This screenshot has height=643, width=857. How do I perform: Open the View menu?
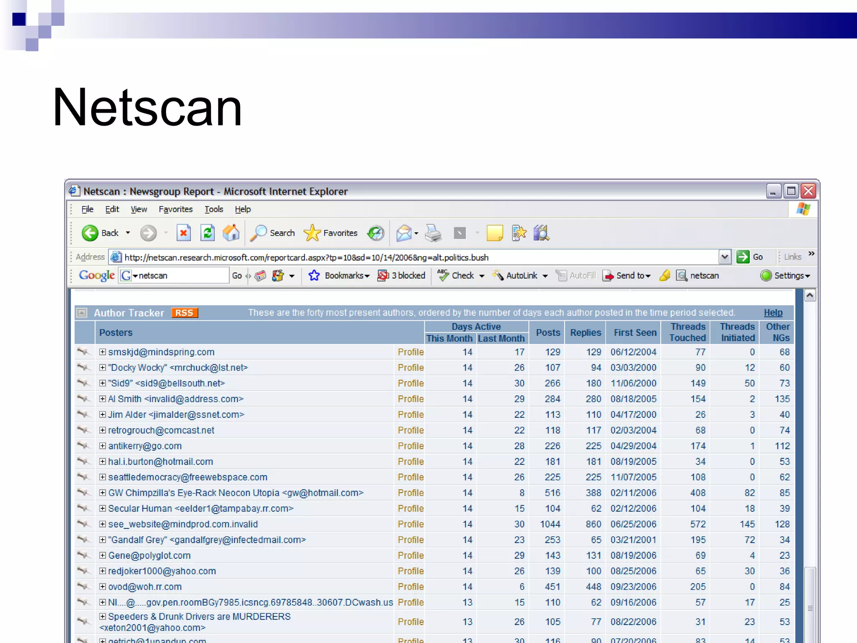point(139,209)
